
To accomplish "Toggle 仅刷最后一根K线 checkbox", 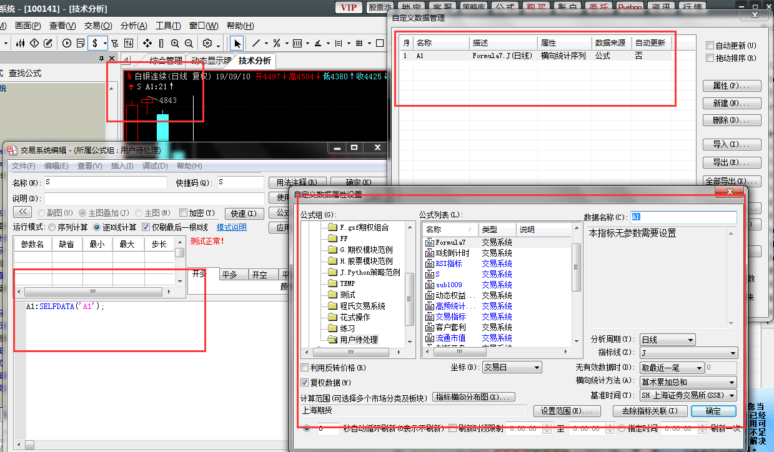I will pos(146,227).
